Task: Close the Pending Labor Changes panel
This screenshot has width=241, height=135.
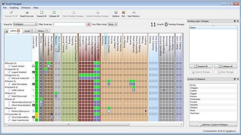Action: (238, 21)
